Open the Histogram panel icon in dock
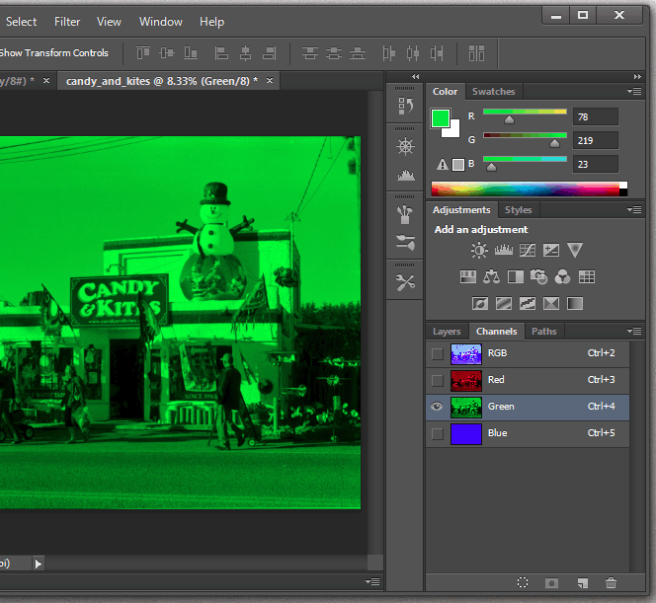This screenshot has height=603, width=656. [x=405, y=175]
